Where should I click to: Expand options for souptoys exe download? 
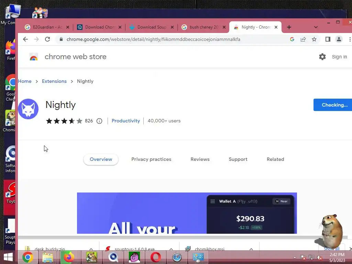coord(171,249)
